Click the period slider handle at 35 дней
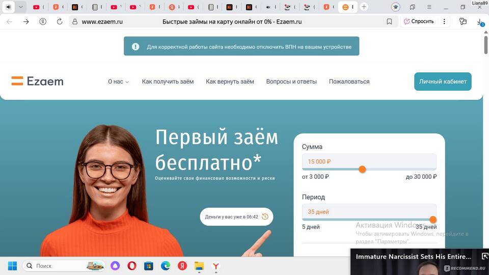 433,219
